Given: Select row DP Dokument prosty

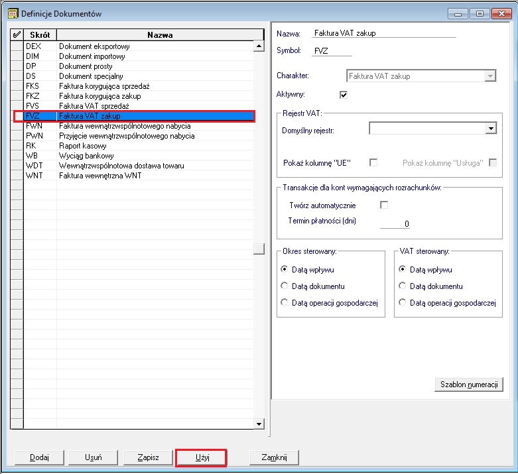Looking at the screenshot, I should tap(139, 66).
